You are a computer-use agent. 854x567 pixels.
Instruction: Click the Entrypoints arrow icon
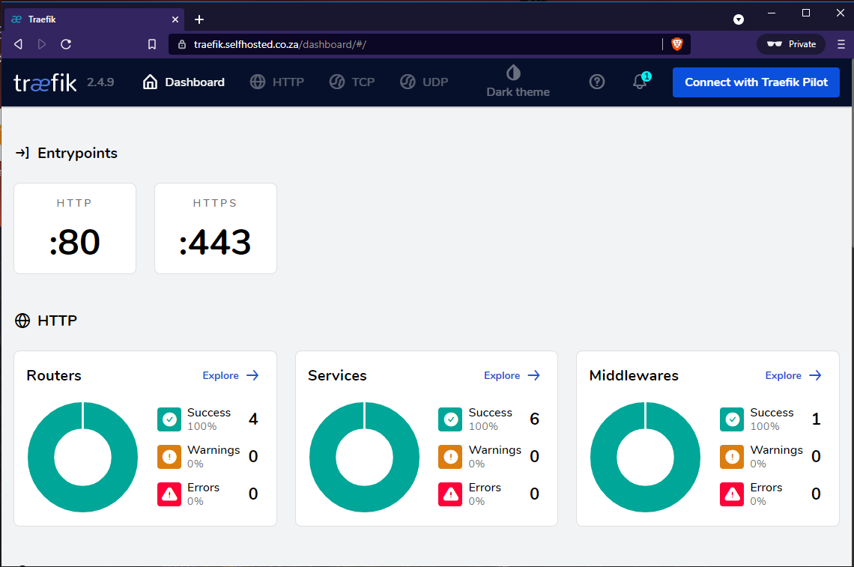22,152
